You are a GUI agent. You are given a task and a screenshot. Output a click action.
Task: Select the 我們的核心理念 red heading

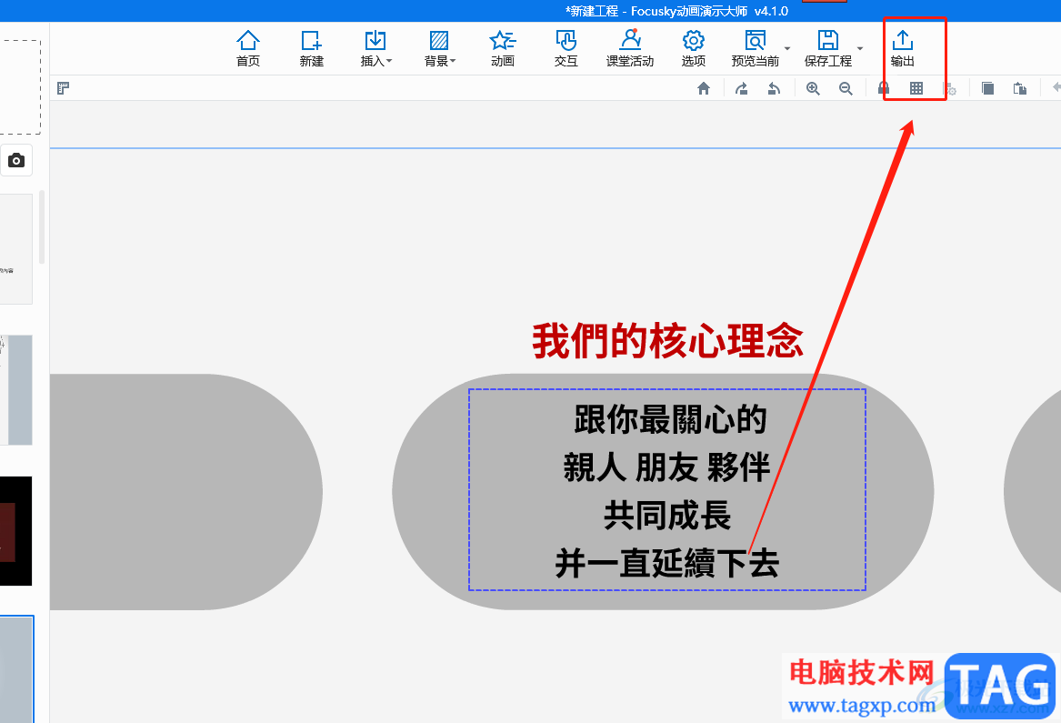(667, 340)
